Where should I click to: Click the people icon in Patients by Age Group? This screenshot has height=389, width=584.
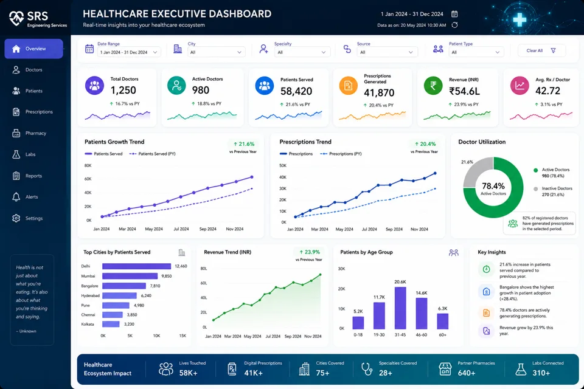(x=454, y=253)
